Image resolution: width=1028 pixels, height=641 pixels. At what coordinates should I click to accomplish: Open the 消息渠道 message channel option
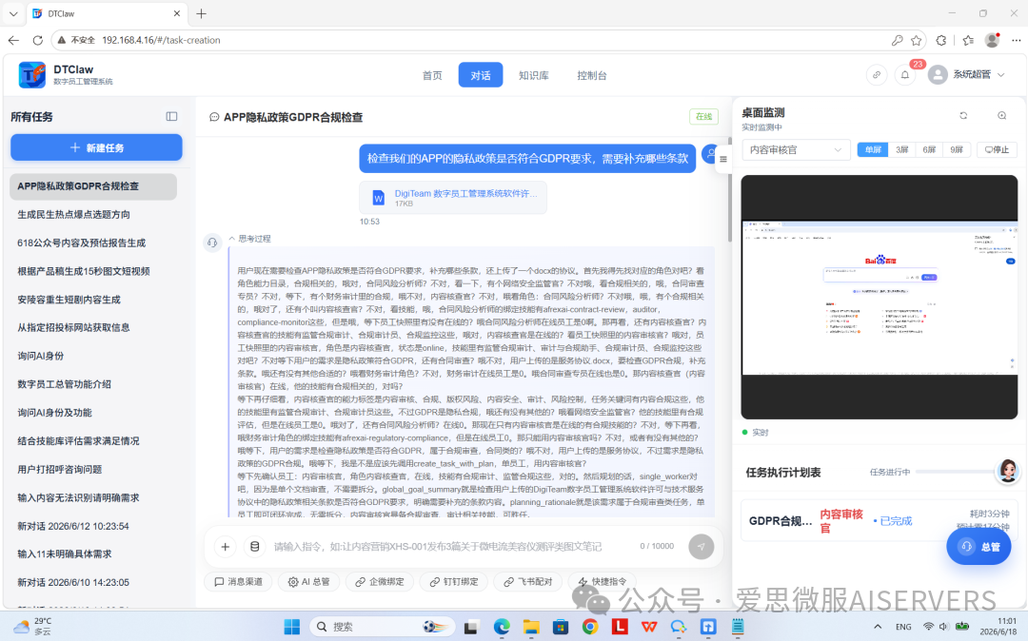click(239, 581)
